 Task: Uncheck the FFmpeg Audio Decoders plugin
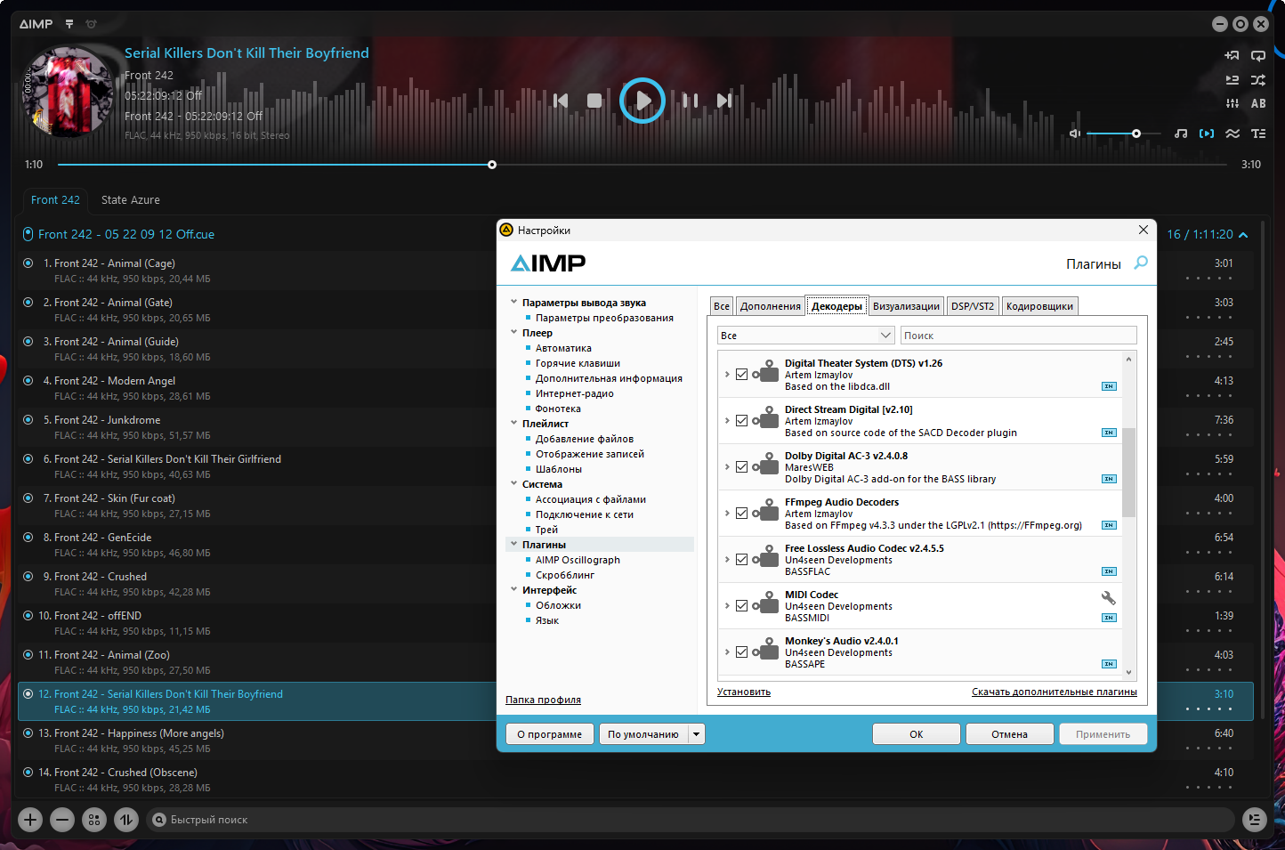(741, 514)
